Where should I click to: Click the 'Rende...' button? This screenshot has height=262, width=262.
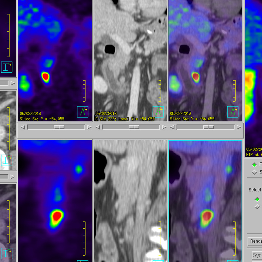pos(255,241)
